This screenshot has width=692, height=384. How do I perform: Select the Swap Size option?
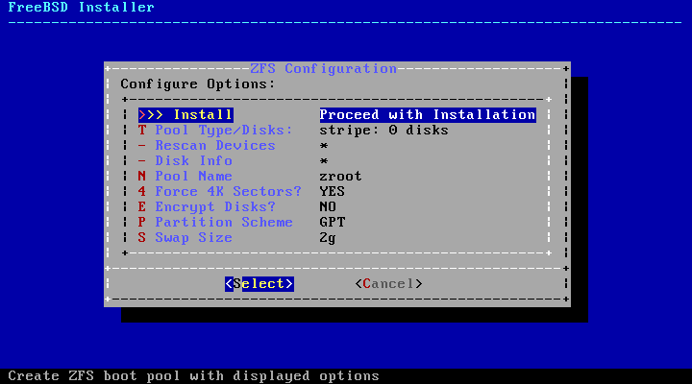[193, 237]
